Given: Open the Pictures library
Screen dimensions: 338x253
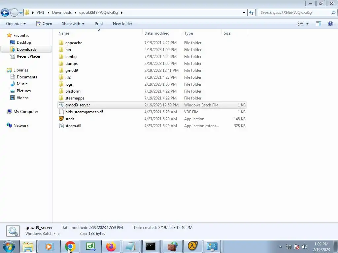Looking at the screenshot, I should pyautogui.click(x=24, y=91).
